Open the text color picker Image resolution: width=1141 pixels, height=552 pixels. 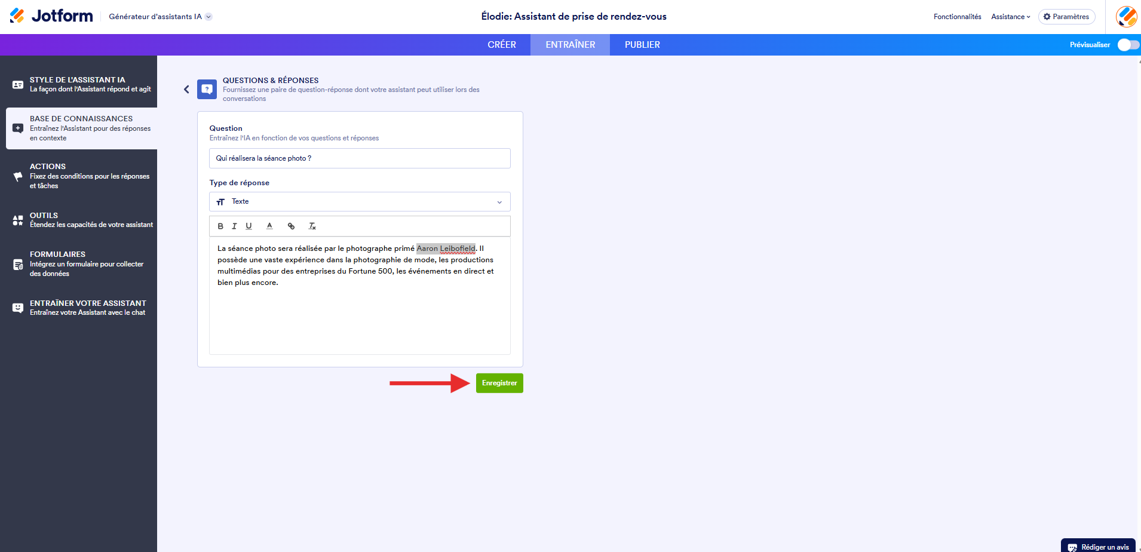pyautogui.click(x=269, y=226)
